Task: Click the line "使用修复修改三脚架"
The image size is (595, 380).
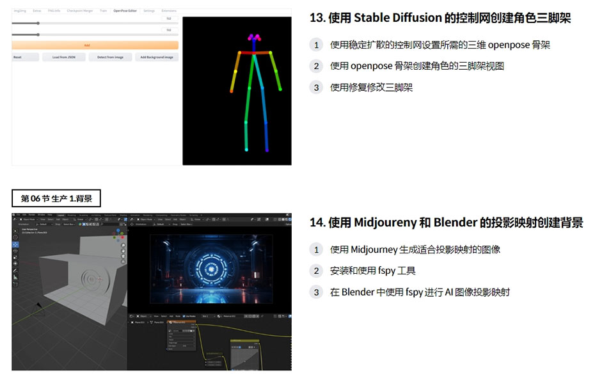Action: (x=371, y=88)
